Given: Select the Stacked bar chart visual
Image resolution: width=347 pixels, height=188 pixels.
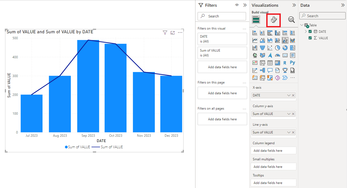Looking at the screenshot, I should click(255, 33).
